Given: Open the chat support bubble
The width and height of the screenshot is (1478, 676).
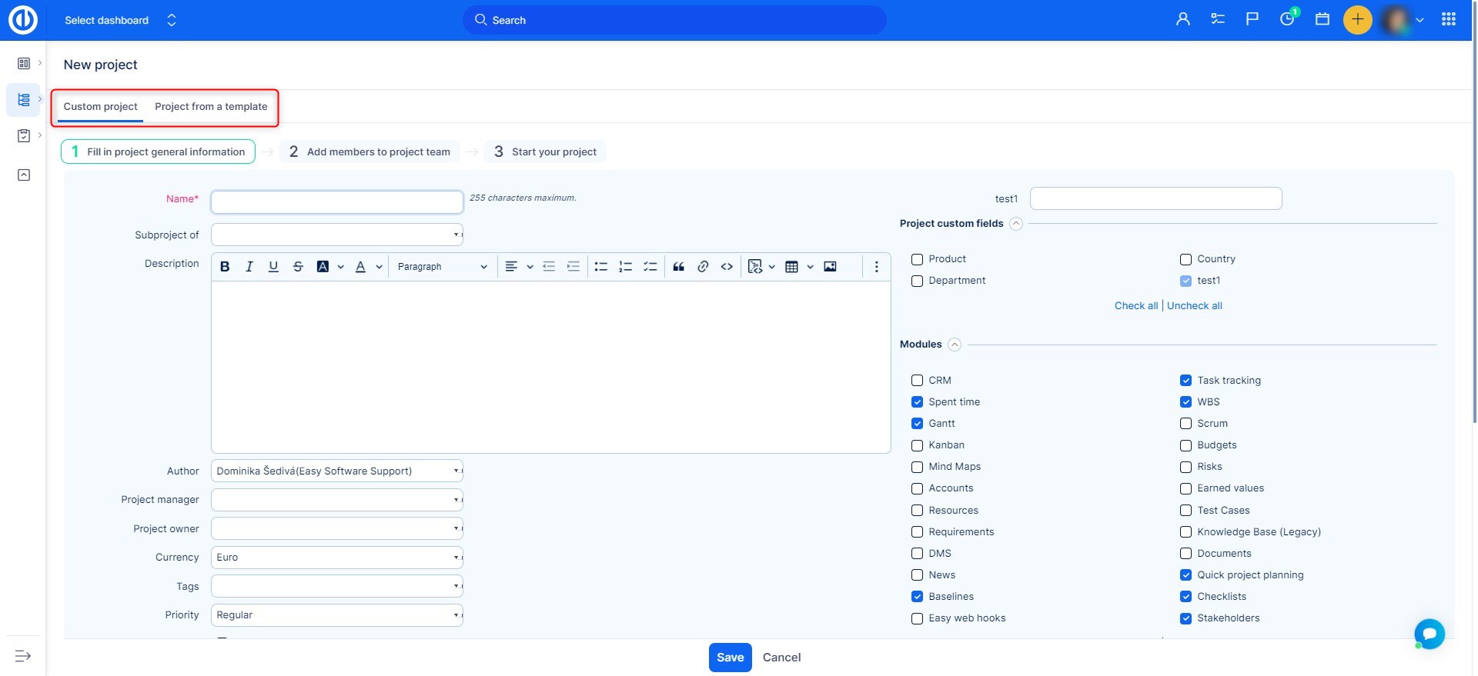Looking at the screenshot, I should (x=1429, y=634).
